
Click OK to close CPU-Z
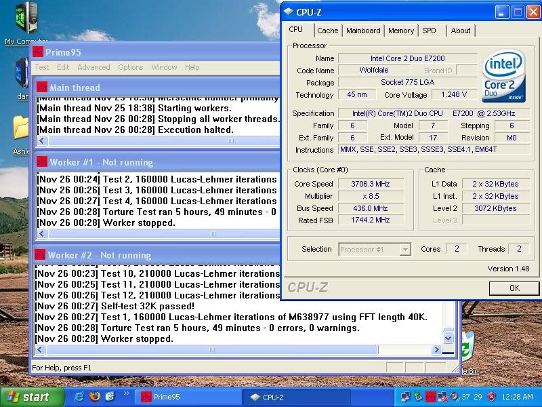pos(514,288)
